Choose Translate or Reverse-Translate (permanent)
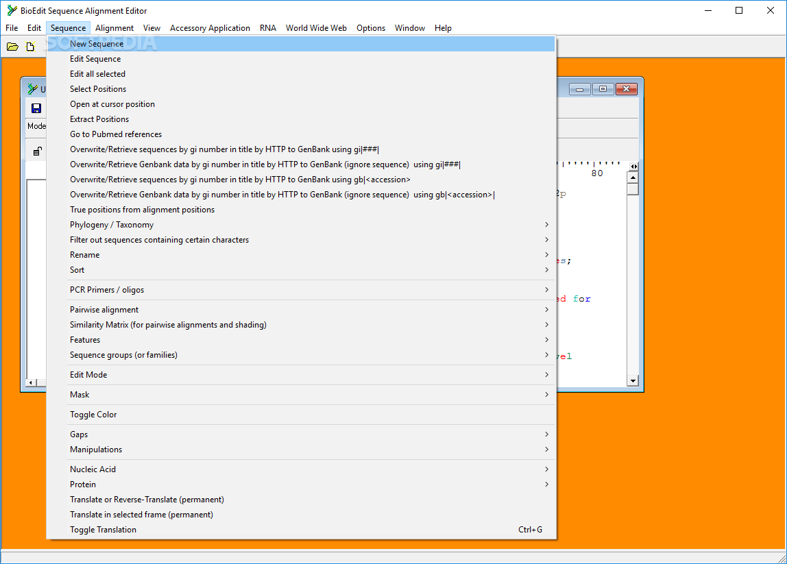This screenshot has height=564, width=787. pos(301,500)
